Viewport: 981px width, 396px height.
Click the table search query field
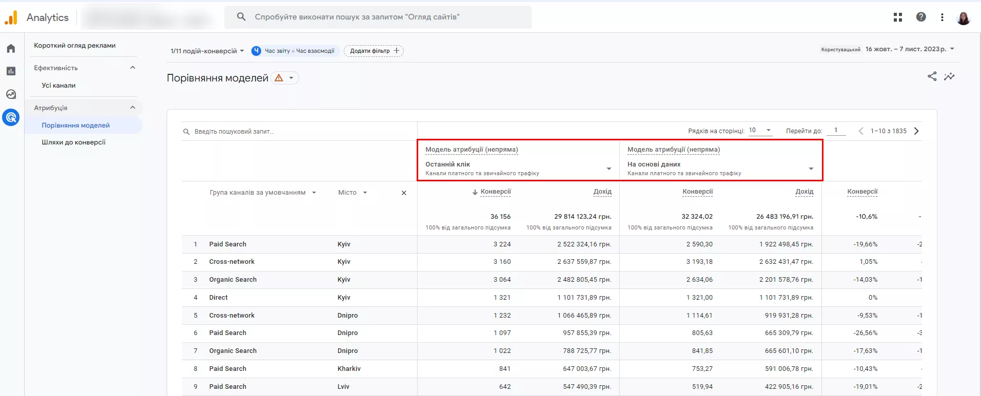pyautogui.click(x=300, y=132)
